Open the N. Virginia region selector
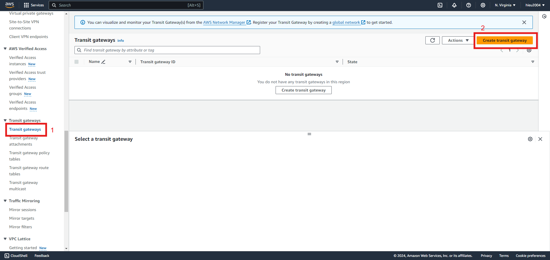The image size is (550, 260). click(x=505, y=5)
